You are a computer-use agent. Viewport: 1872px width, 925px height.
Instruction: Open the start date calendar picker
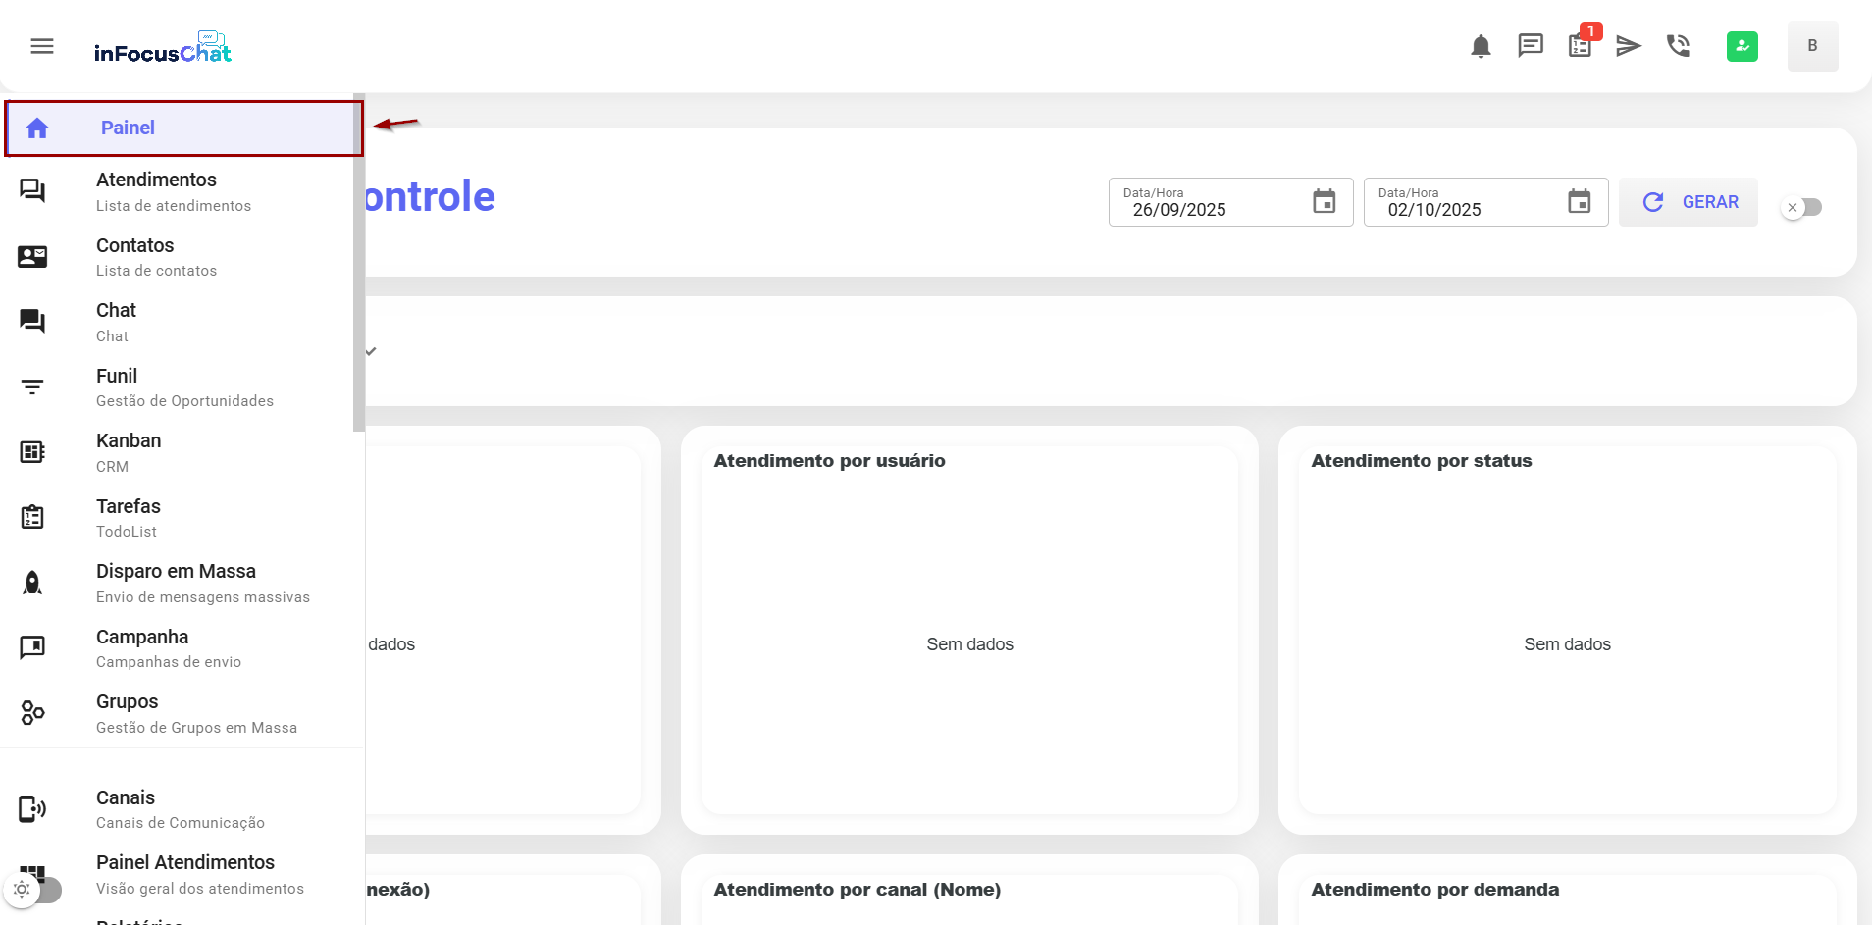1324,202
